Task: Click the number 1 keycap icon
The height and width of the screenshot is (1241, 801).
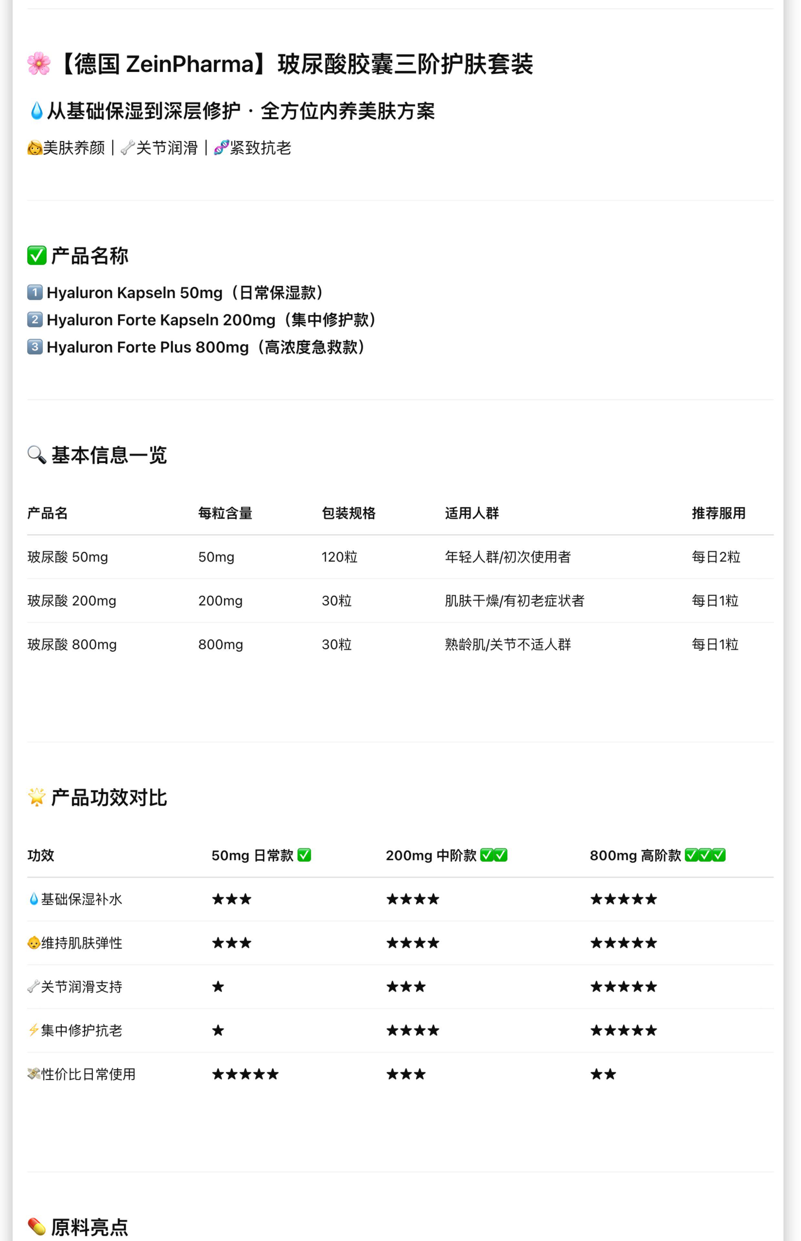Action: coord(35,292)
